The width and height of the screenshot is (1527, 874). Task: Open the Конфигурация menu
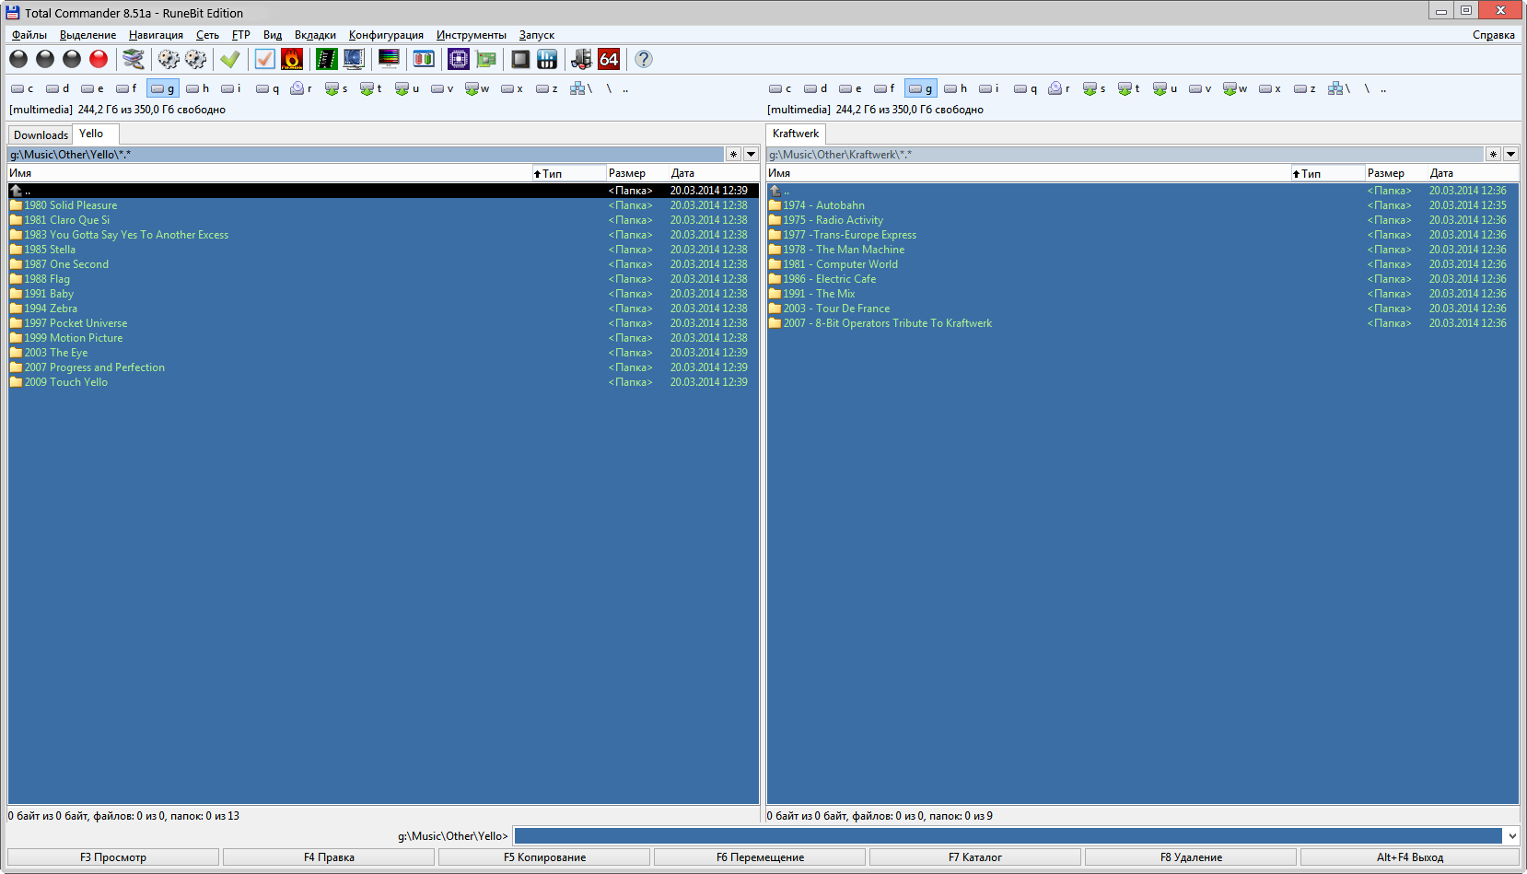(386, 35)
